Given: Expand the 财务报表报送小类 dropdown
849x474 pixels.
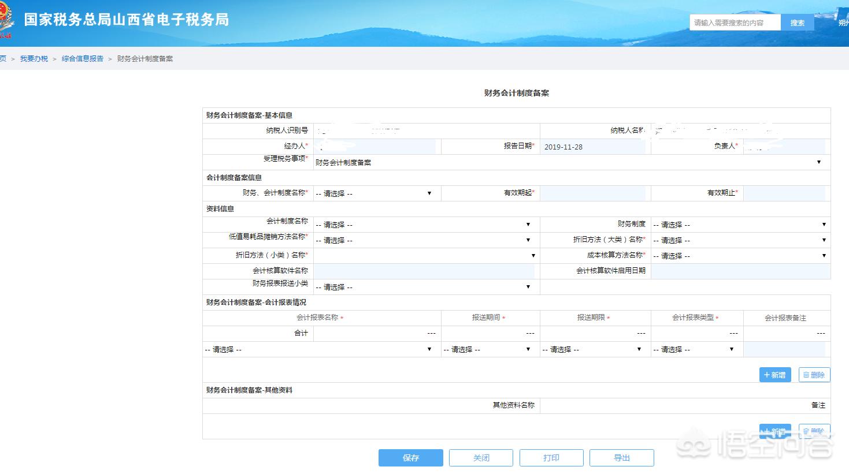Looking at the screenshot, I should (527, 286).
